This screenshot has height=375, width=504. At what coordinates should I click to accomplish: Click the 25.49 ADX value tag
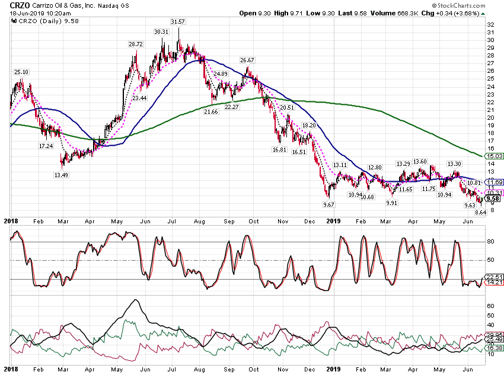(x=495, y=339)
